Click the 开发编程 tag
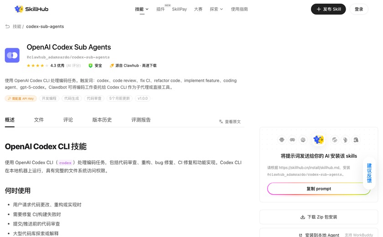The width and height of the screenshot is (383, 237). (x=49, y=98)
